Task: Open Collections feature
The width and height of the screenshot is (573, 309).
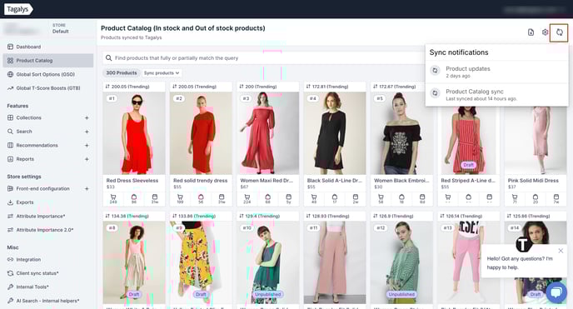Action: [28, 118]
